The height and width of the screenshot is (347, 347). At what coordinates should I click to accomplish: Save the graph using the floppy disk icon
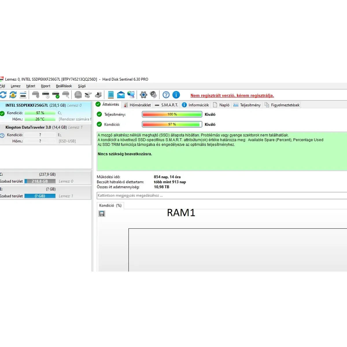(102, 214)
